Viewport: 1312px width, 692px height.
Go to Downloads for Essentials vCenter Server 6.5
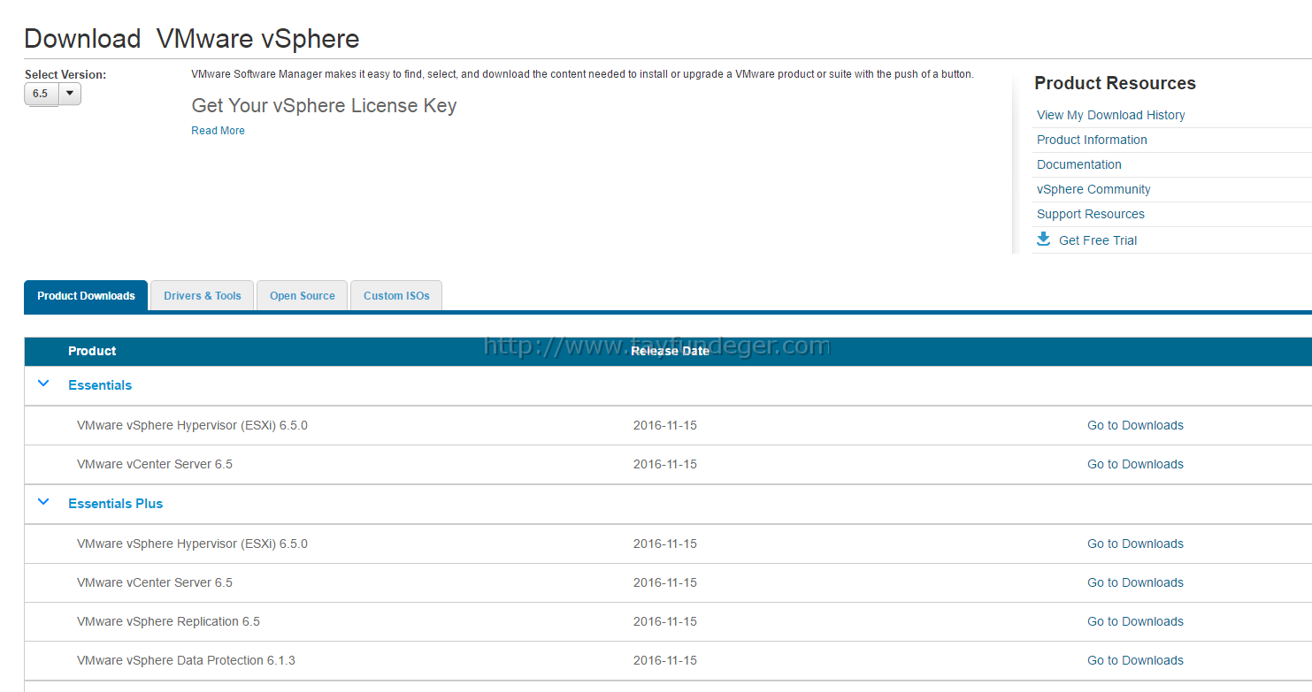[x=1135, y=464]
